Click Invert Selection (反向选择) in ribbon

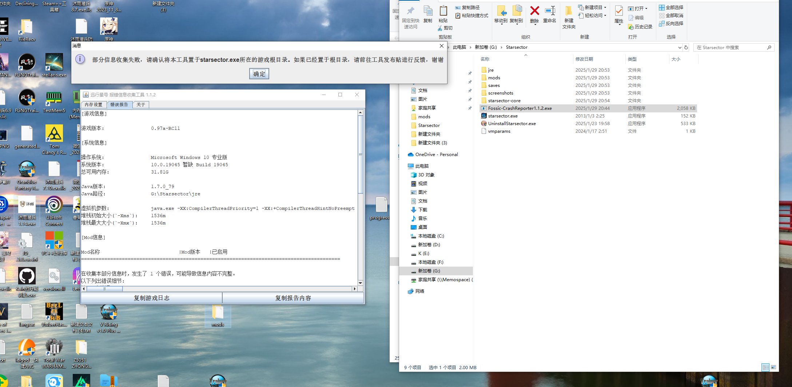pos(671,23)
